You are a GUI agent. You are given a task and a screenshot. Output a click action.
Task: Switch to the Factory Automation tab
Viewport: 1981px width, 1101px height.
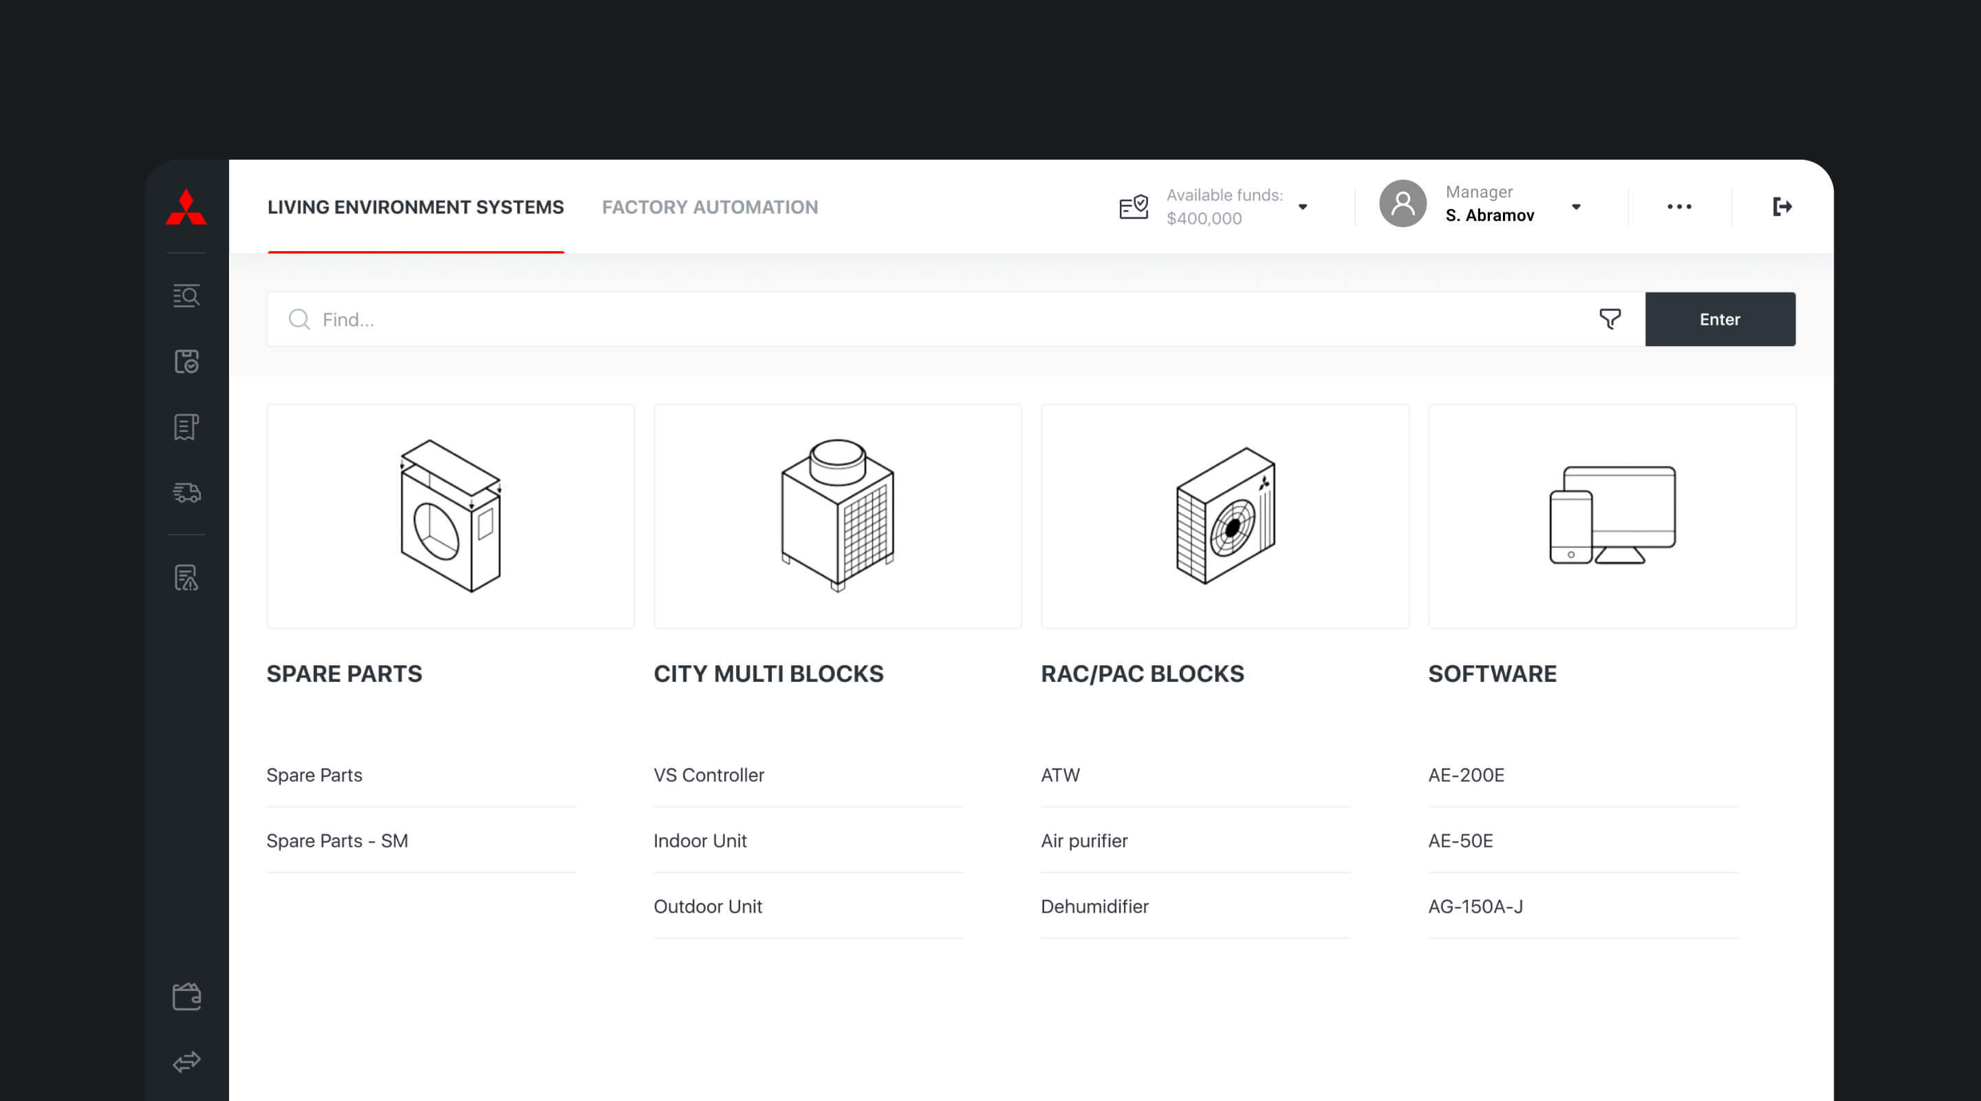[709, 207]
